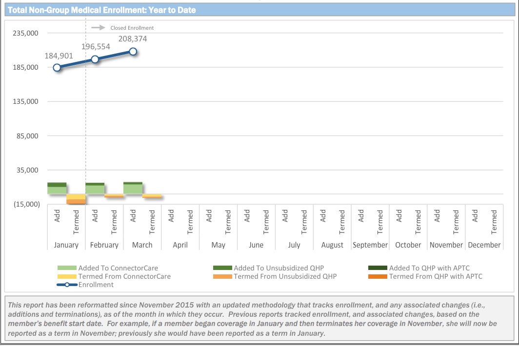
Task: Select the February enrollment data point marker
Action: [95, 59]
